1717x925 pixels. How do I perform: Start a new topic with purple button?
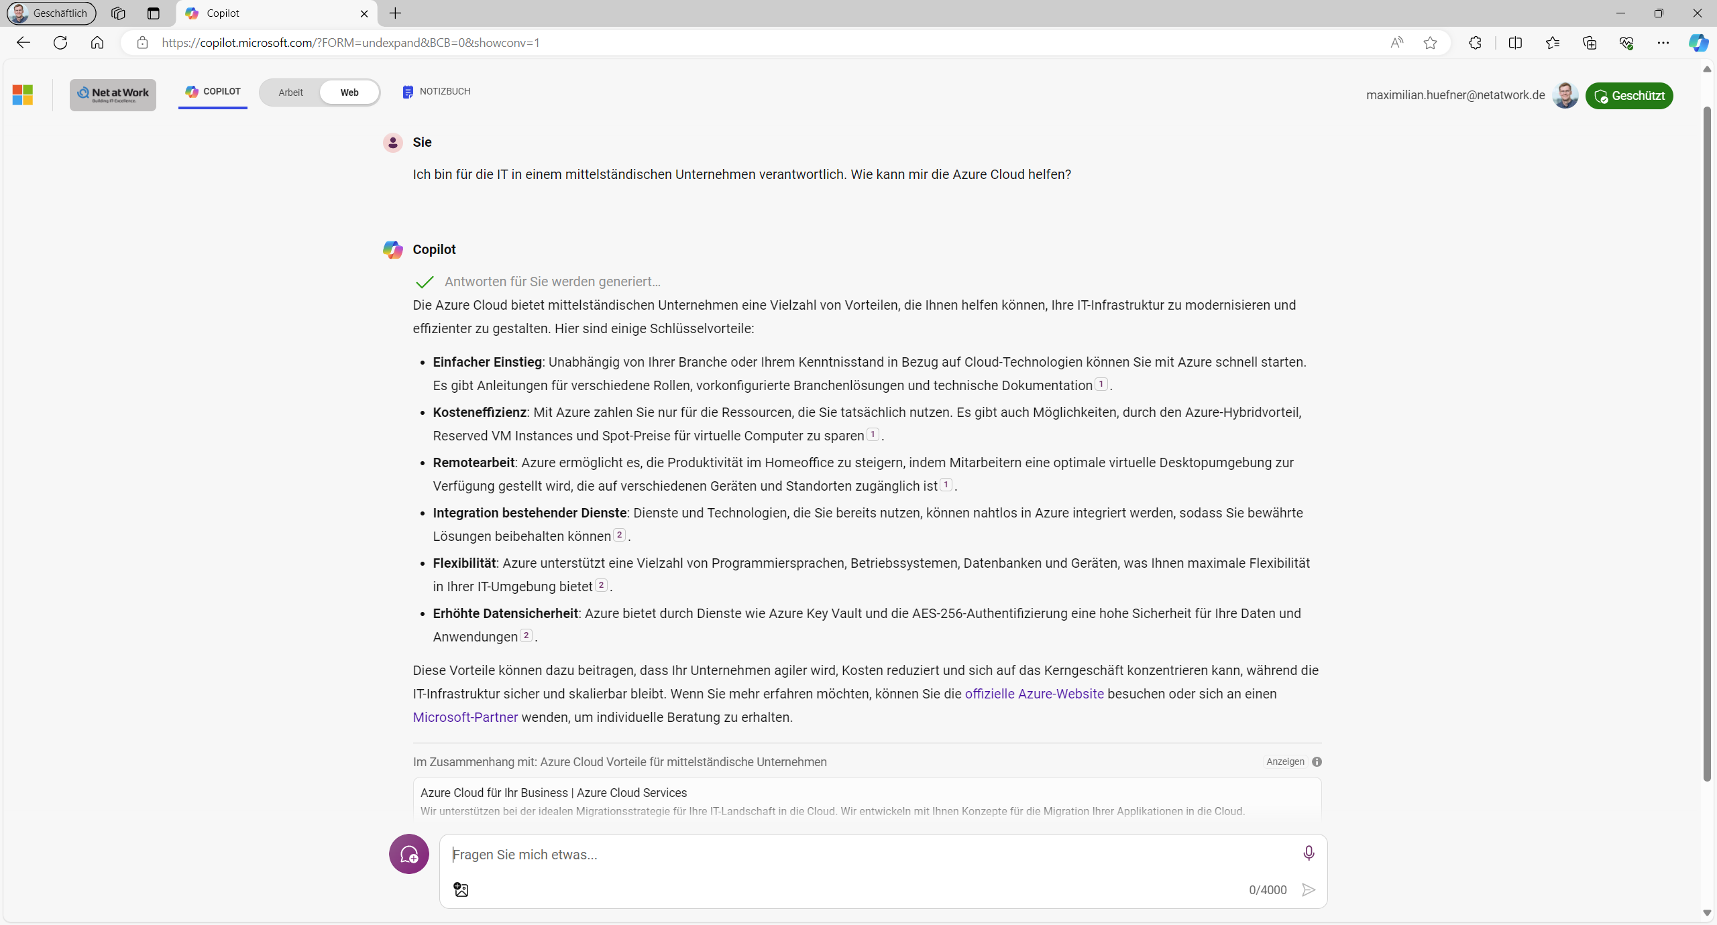click(409, 854)
